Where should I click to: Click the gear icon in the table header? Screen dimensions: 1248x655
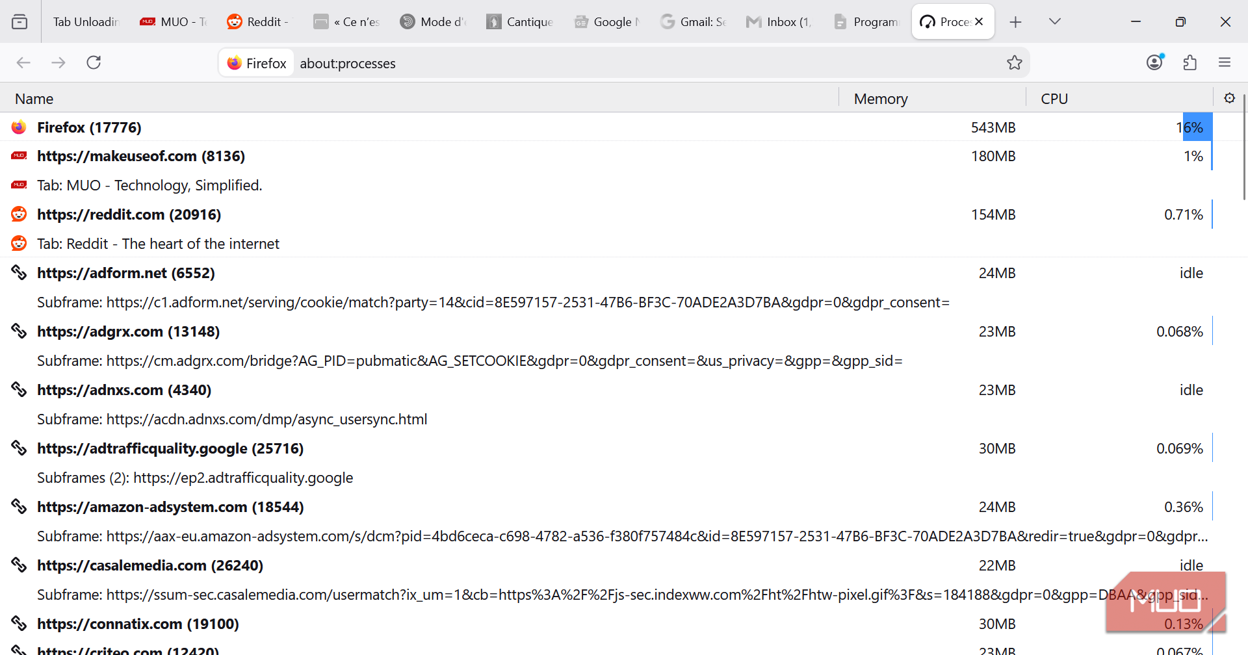[1229, 98]
